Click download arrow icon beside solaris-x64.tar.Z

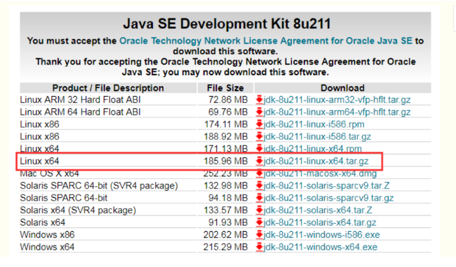tap(259, 210)
